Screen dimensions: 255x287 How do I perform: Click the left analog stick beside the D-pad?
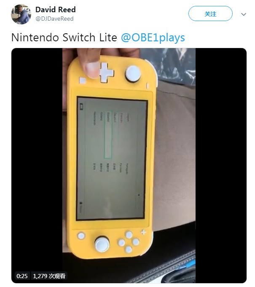pyautogui.click(x=133, y=73)
